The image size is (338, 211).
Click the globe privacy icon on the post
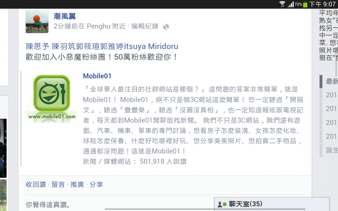166,27
